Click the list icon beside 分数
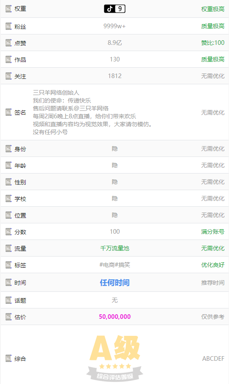This screenshot has width=229, height=384. click(x=8, y=231)
